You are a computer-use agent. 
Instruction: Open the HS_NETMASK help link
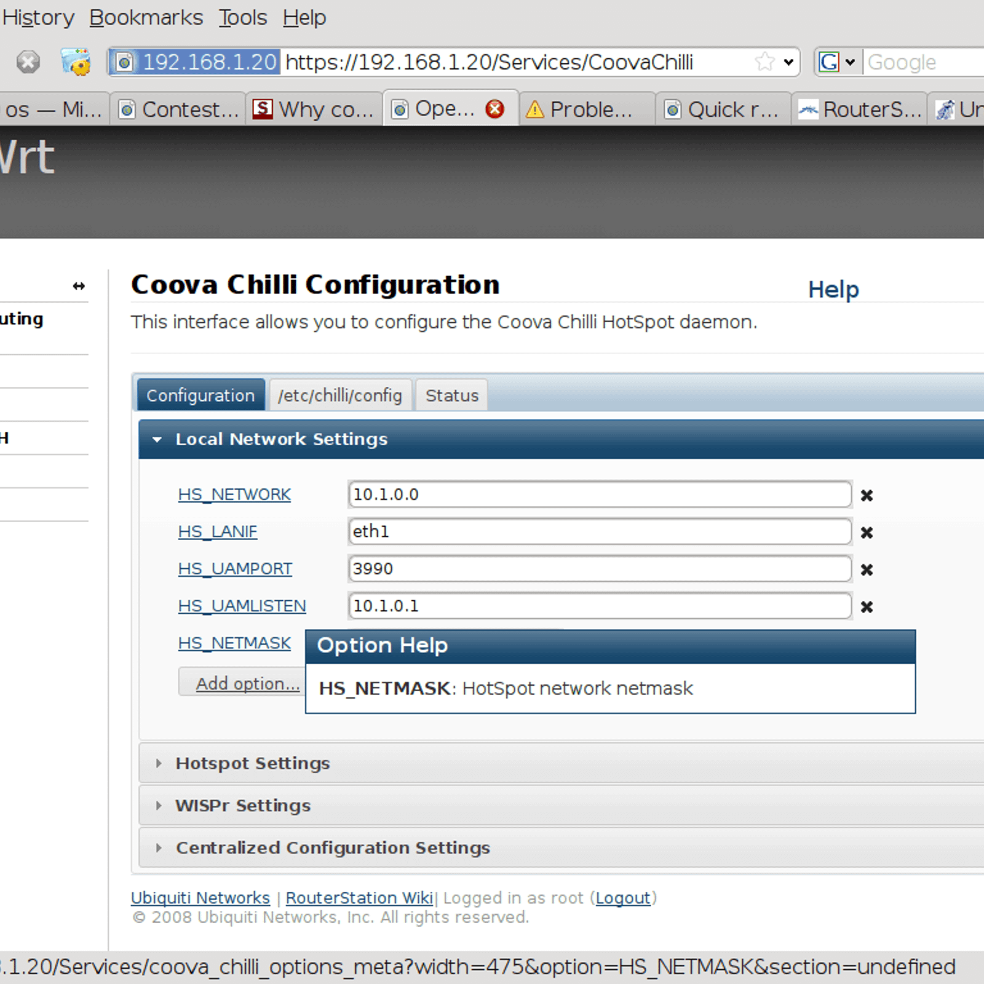tap(234, 643)
